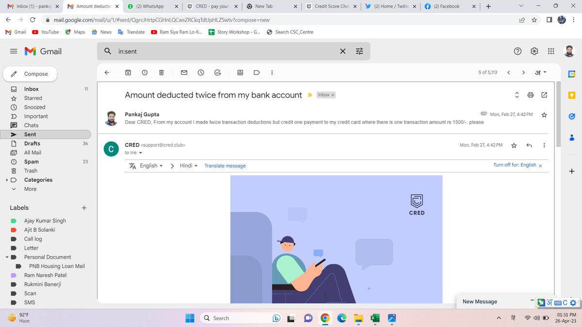
Task: Go back to Sent list arrow
Action: [107, 73]
